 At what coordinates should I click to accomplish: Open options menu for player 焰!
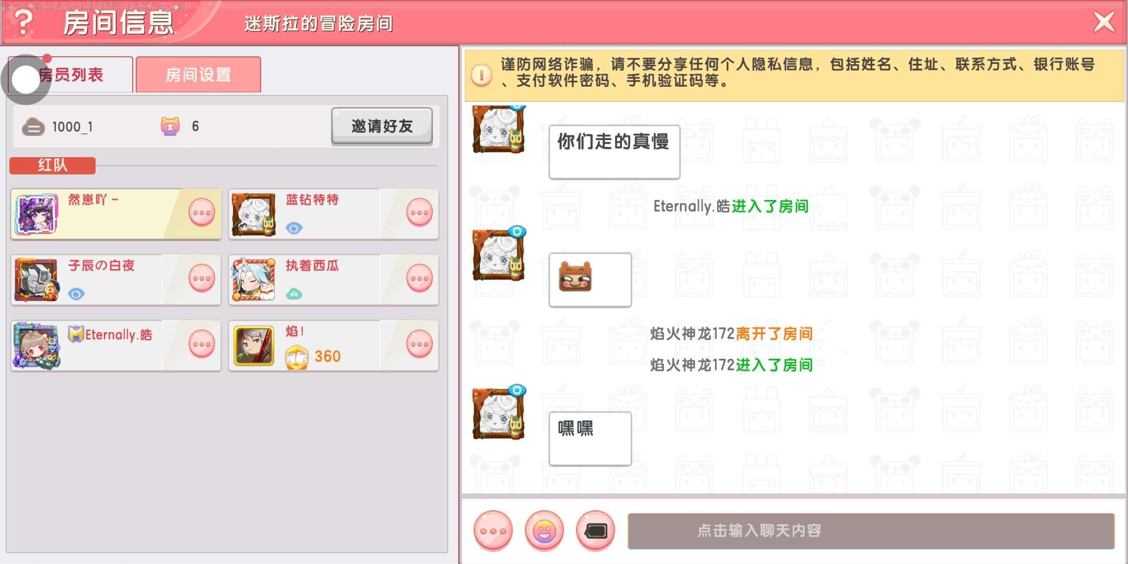point(419,345)
